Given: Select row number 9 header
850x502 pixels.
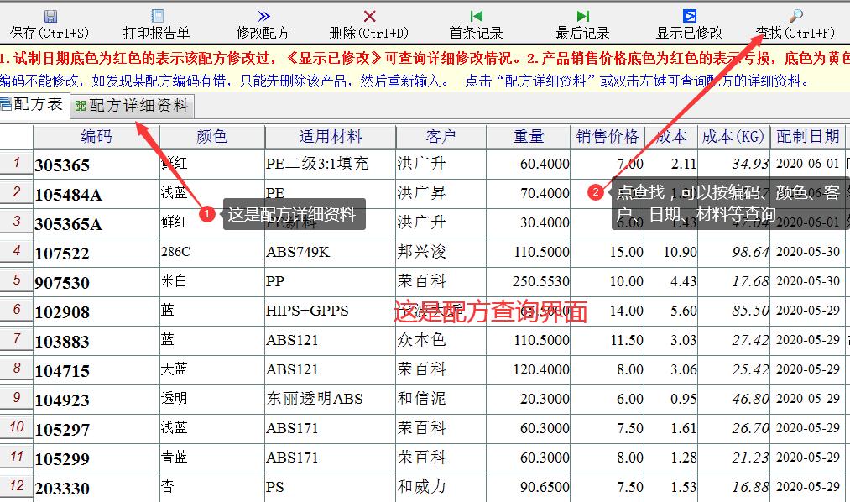Looking at the screenshot, I should pos(17,398).
